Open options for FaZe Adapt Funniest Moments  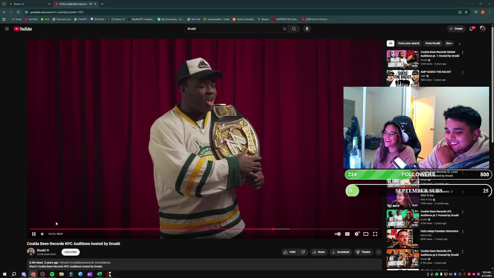[462, 232]
